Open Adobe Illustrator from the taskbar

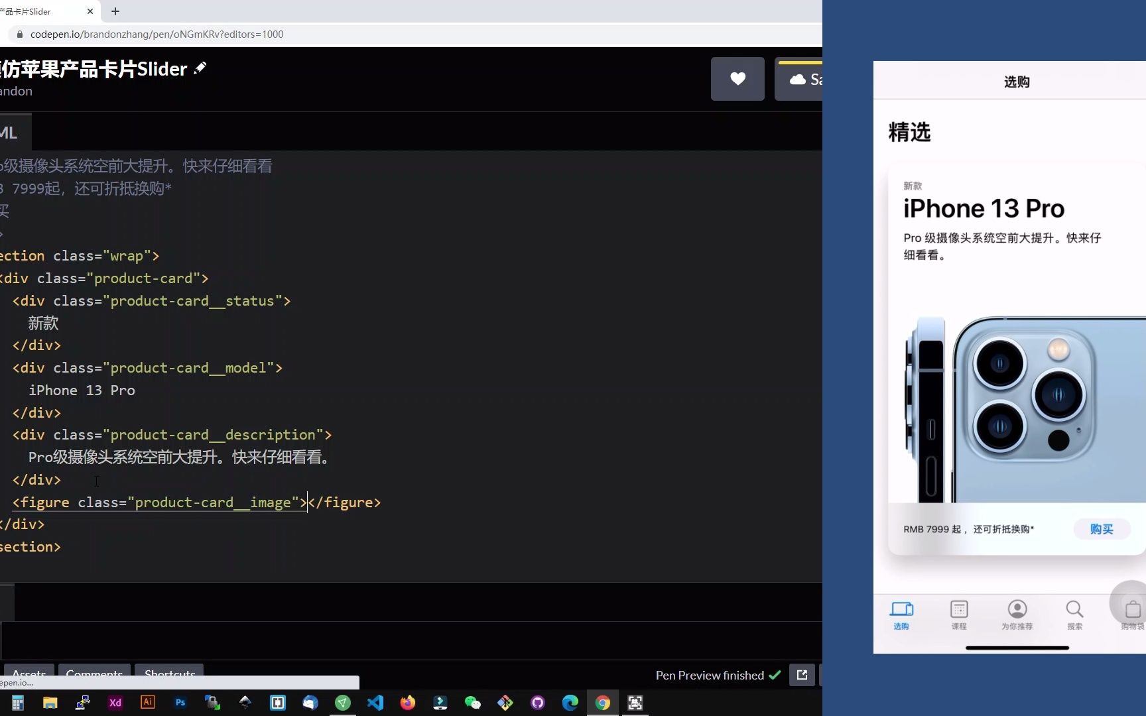(x=147, y=702)
